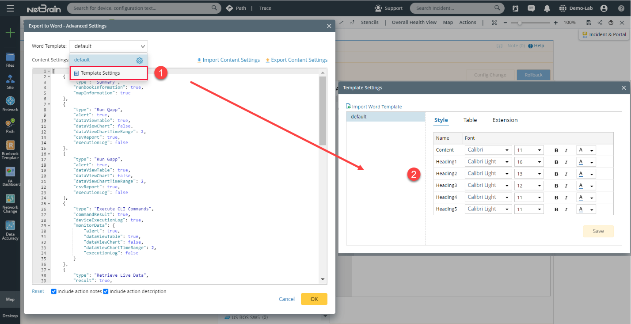Open the Heading2 font size dropdown
This screenshot has width=631, height=324.
pos(529,174)
